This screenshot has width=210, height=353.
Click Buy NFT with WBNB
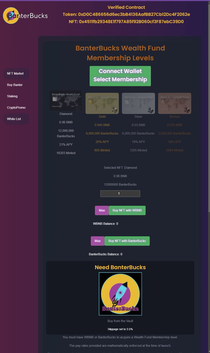[127, 210]
